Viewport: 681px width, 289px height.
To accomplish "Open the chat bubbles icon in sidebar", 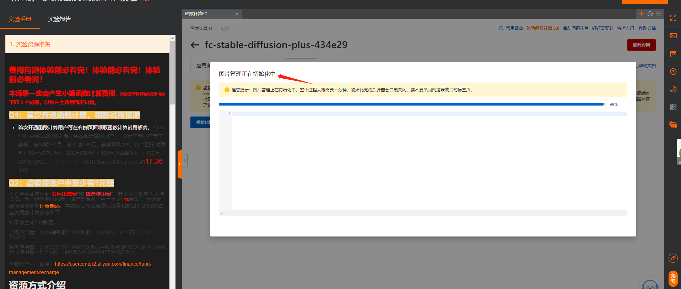I will (x=673, y=125).
